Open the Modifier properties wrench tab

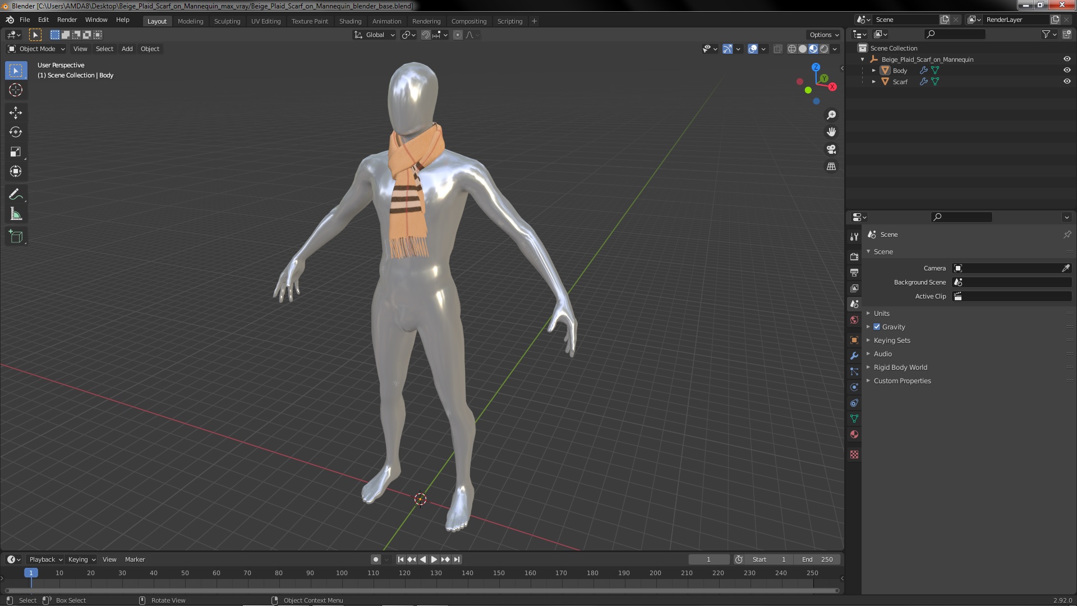(854, 356)
